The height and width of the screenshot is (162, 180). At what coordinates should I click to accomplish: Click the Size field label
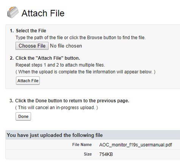pos(88,154)
